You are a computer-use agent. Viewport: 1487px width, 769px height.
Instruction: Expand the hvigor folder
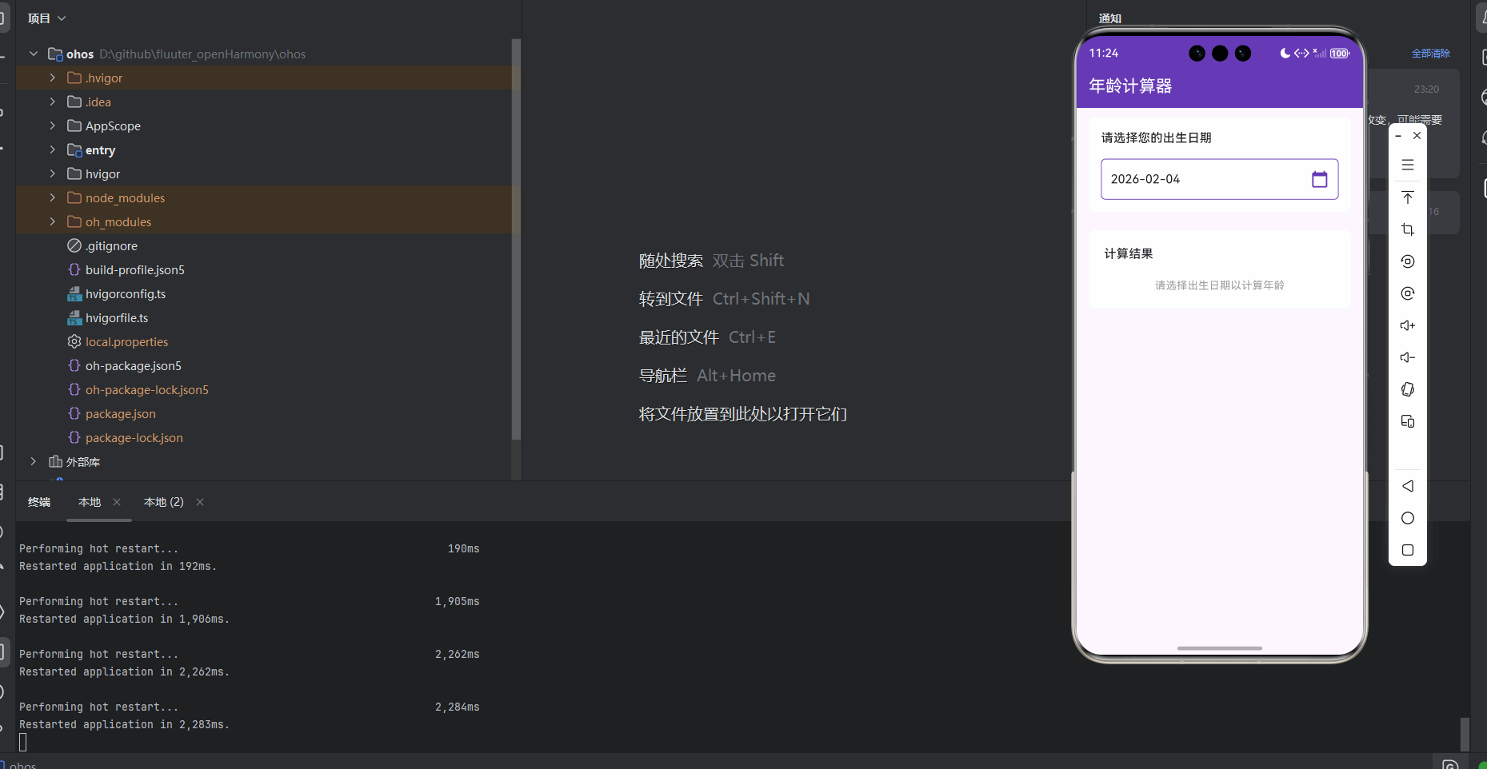pos(52,173)
